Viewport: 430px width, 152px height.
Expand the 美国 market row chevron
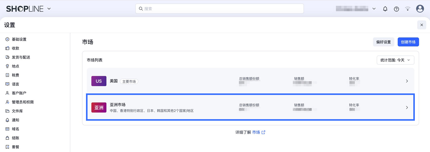(x=407, y=81)
